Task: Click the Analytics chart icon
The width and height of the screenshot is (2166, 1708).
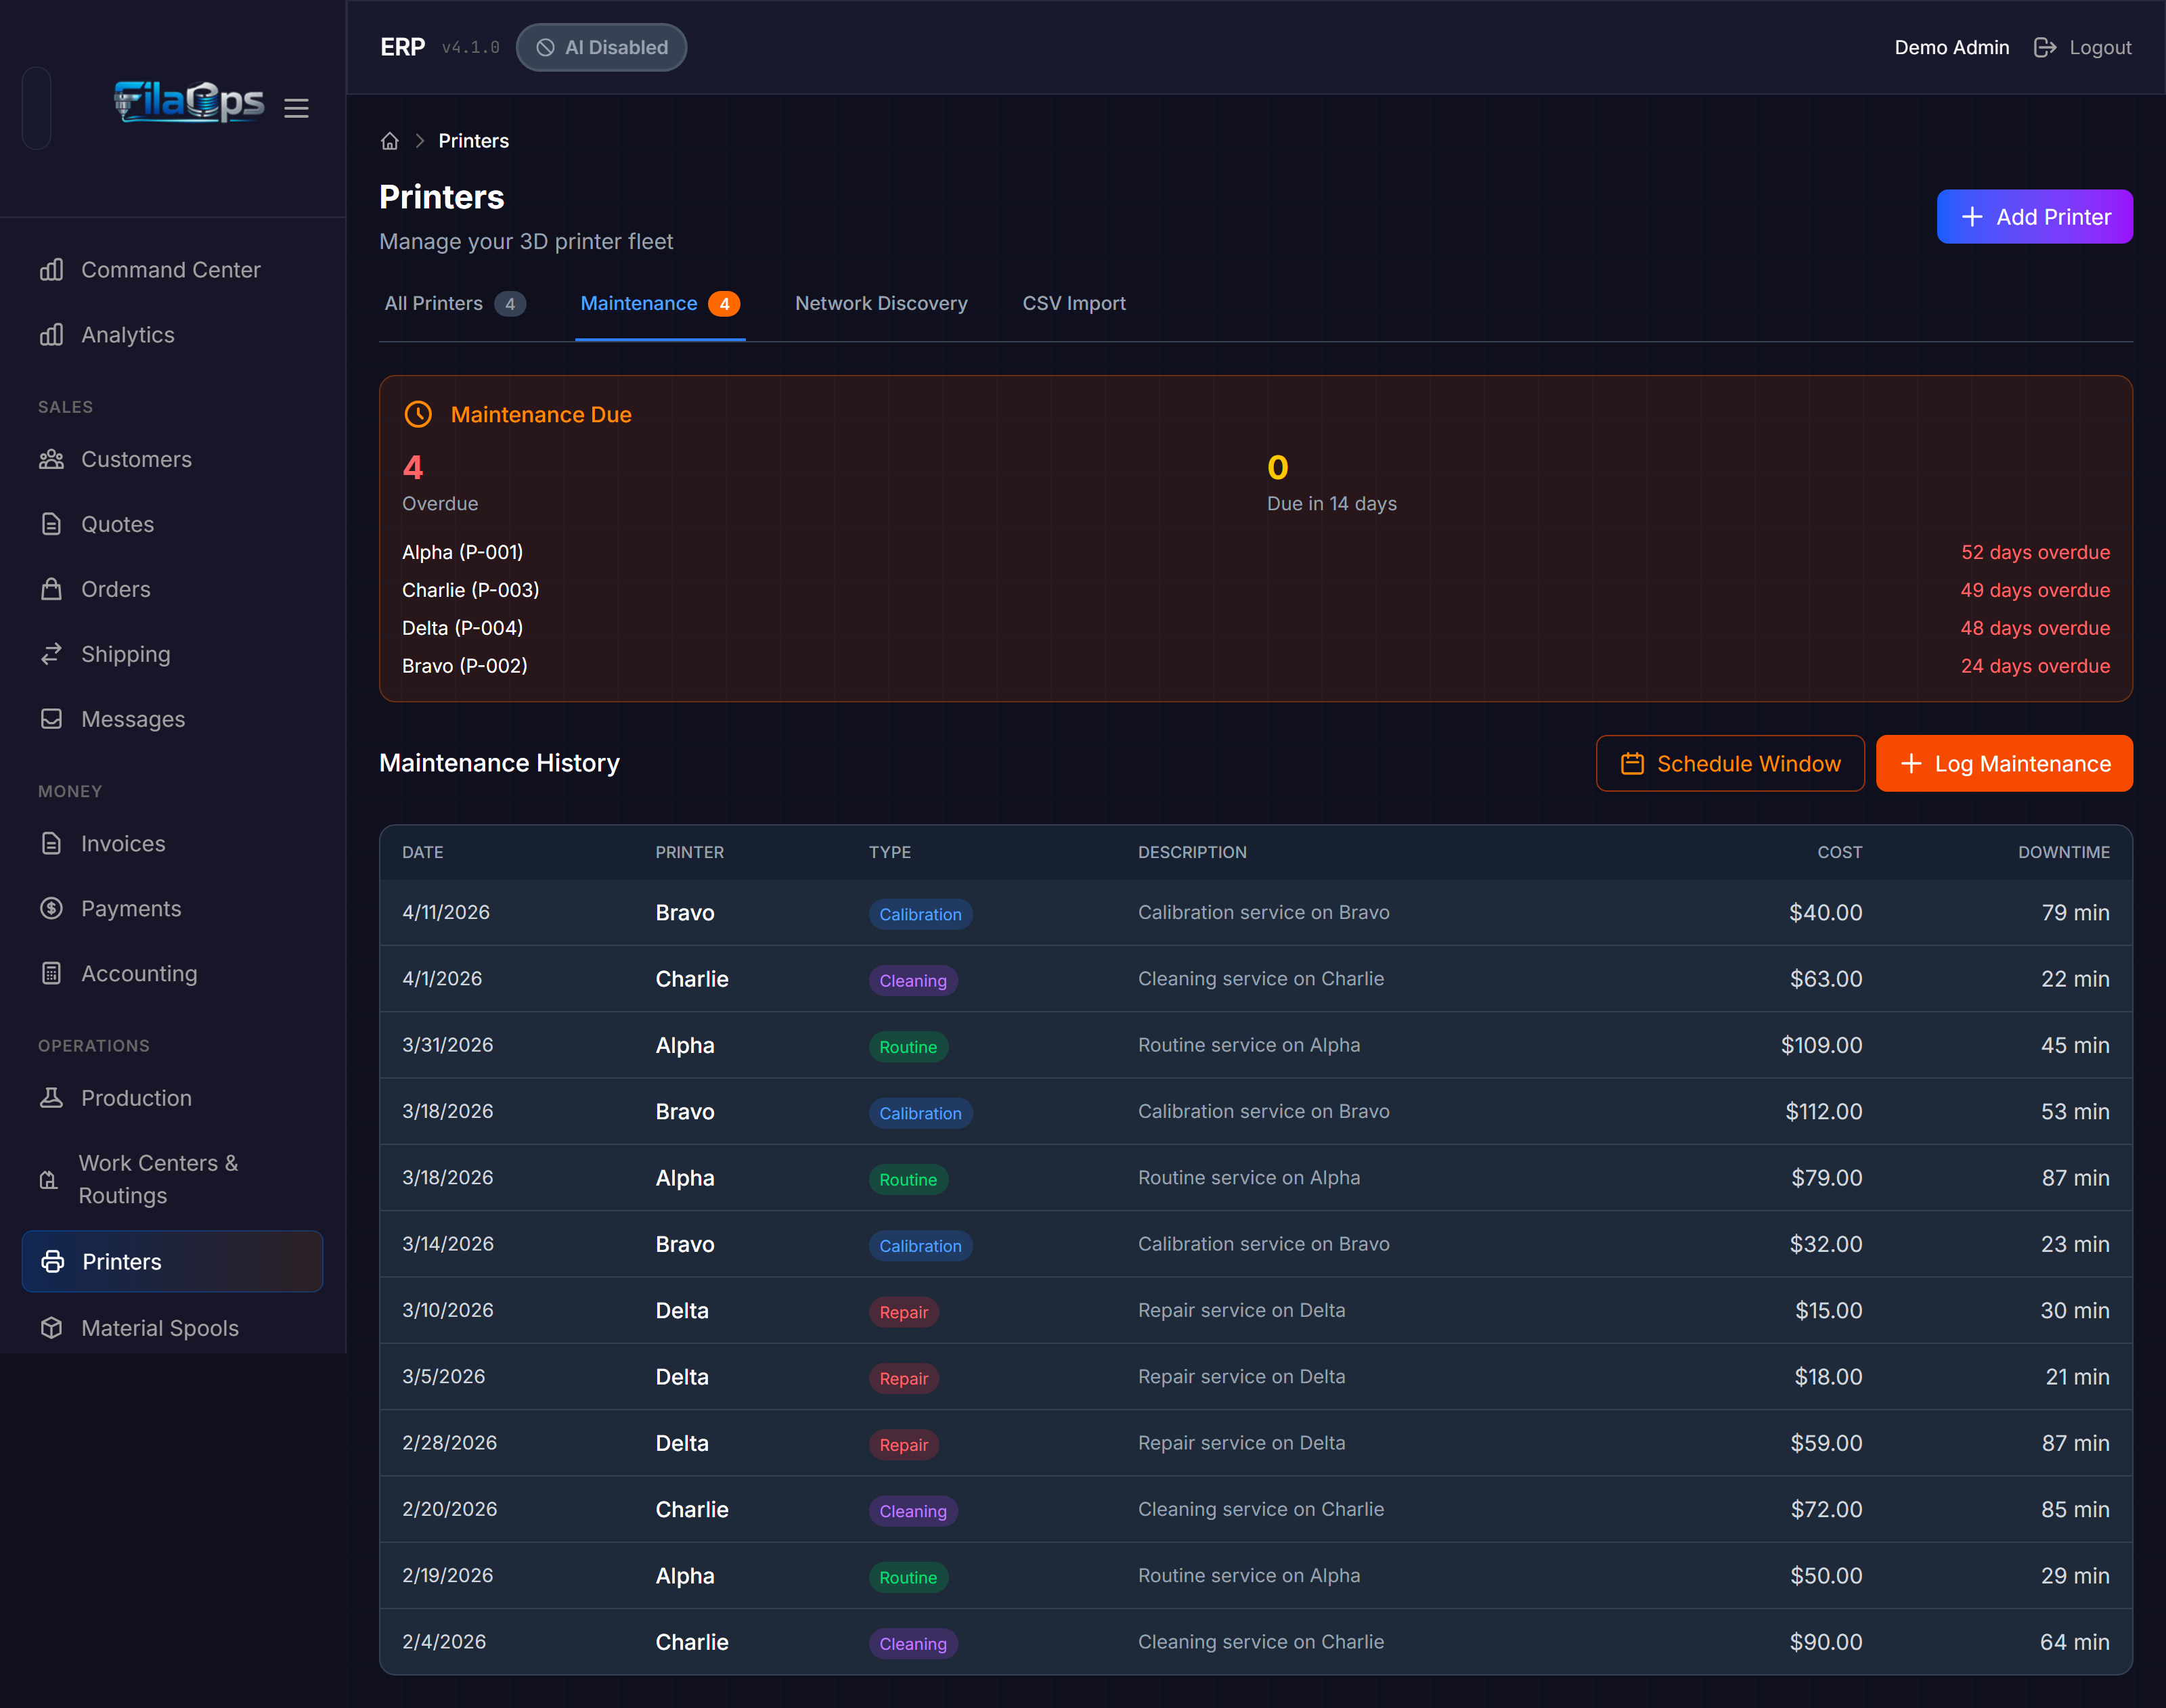Action: 51,335
